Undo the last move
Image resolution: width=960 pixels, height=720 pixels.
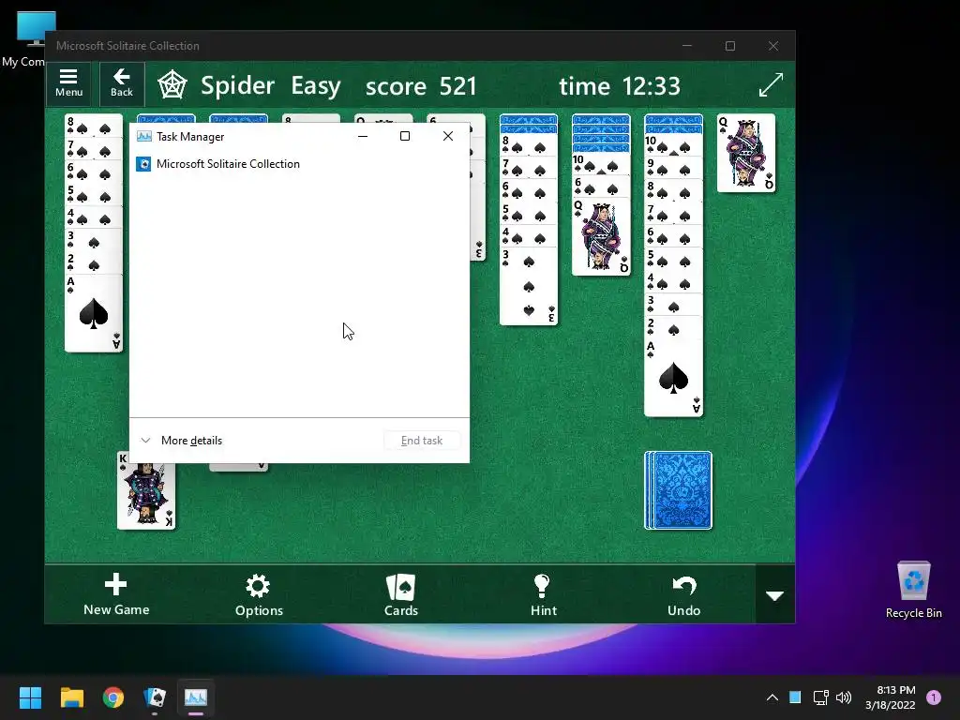click(683, 595)
